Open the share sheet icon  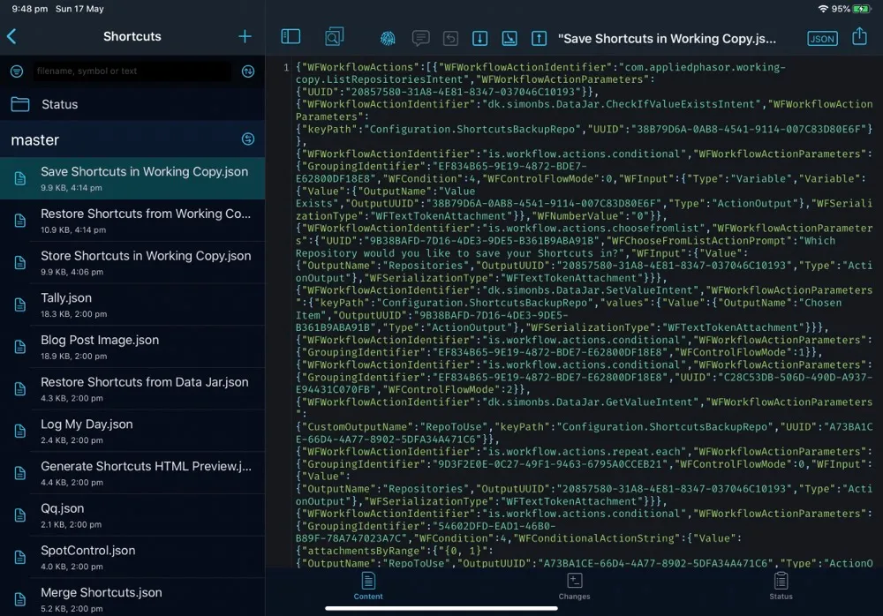[x=859, y=37]
